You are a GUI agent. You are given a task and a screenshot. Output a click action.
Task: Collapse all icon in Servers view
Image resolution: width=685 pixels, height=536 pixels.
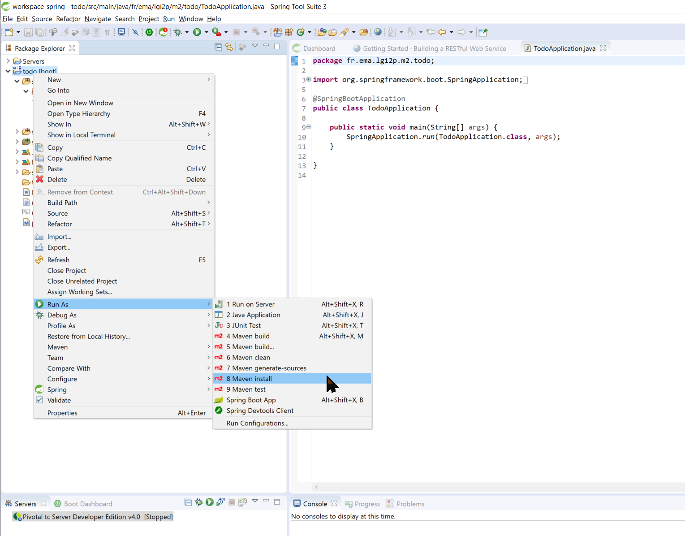coord(188,502)
